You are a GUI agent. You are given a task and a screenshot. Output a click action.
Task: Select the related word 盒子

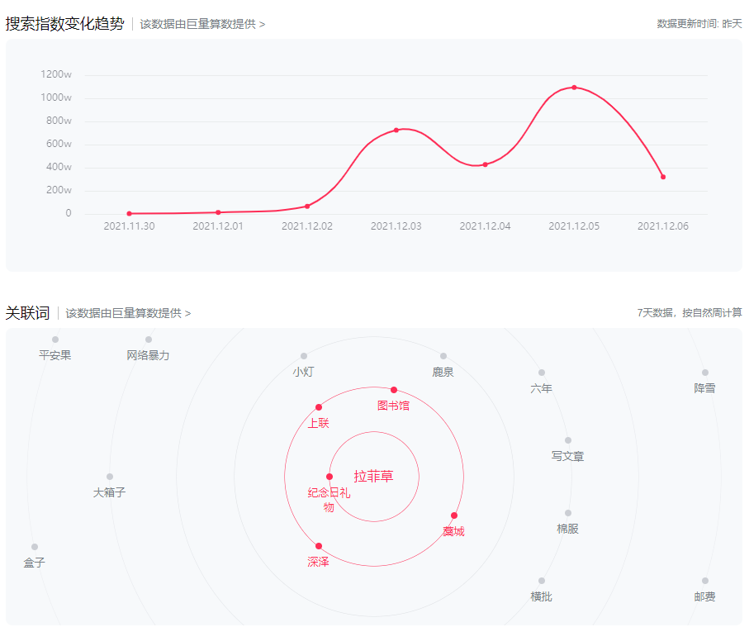(x=35, y=563)
